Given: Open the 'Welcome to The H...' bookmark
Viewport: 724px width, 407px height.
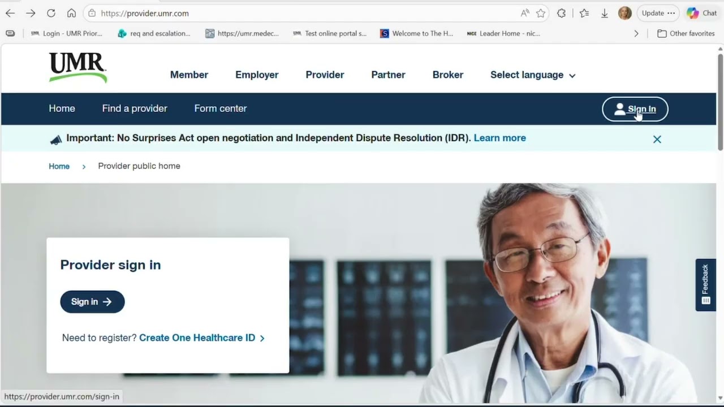Looking at the screenshot, I should [417, 33].
